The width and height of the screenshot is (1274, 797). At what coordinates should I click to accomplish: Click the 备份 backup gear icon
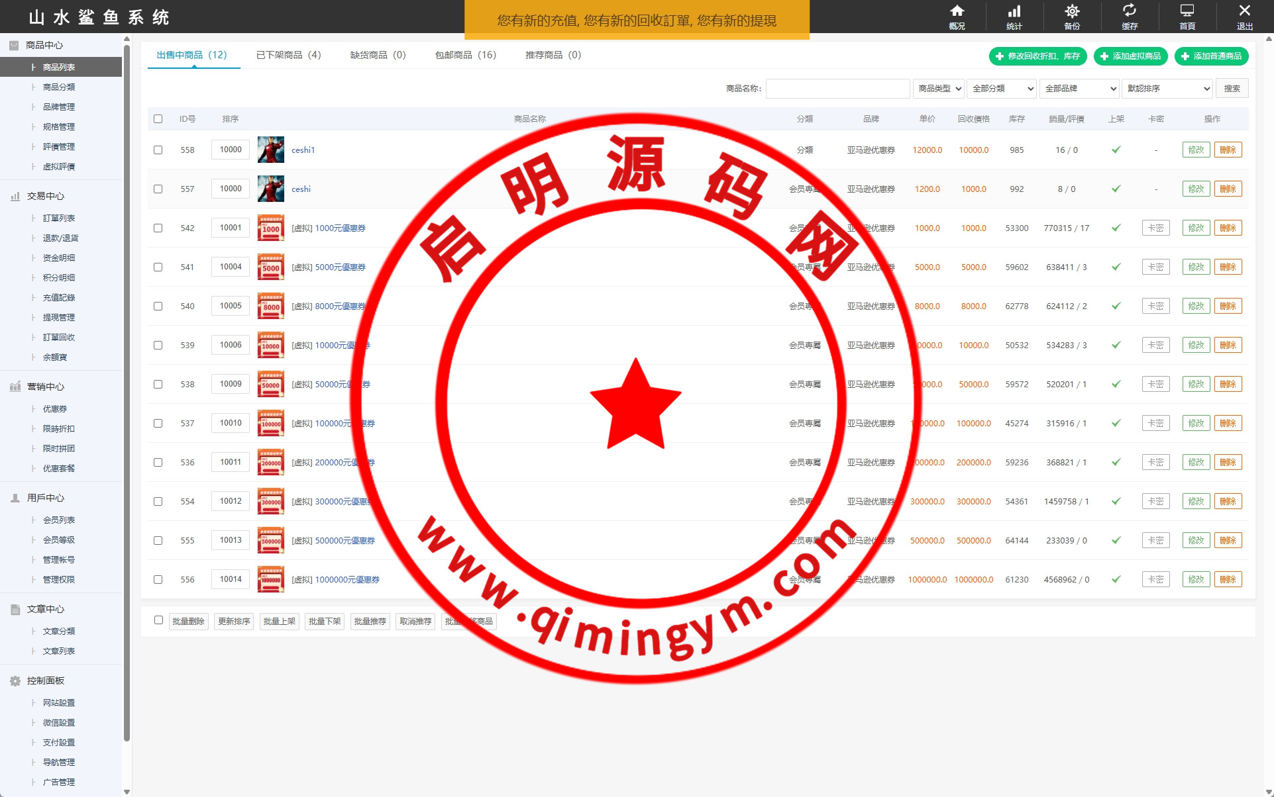pyautogui.click(x=1071, y=12)
